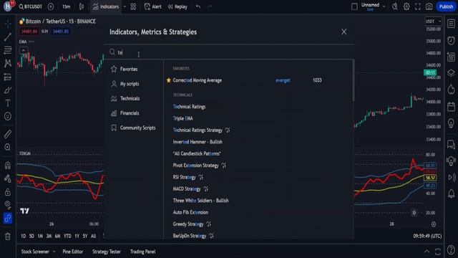458x258 pixels.
Task: Set chart range to 1D
Action: [24, 236]
